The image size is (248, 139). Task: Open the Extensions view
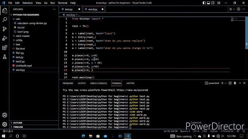pos(5,47)
